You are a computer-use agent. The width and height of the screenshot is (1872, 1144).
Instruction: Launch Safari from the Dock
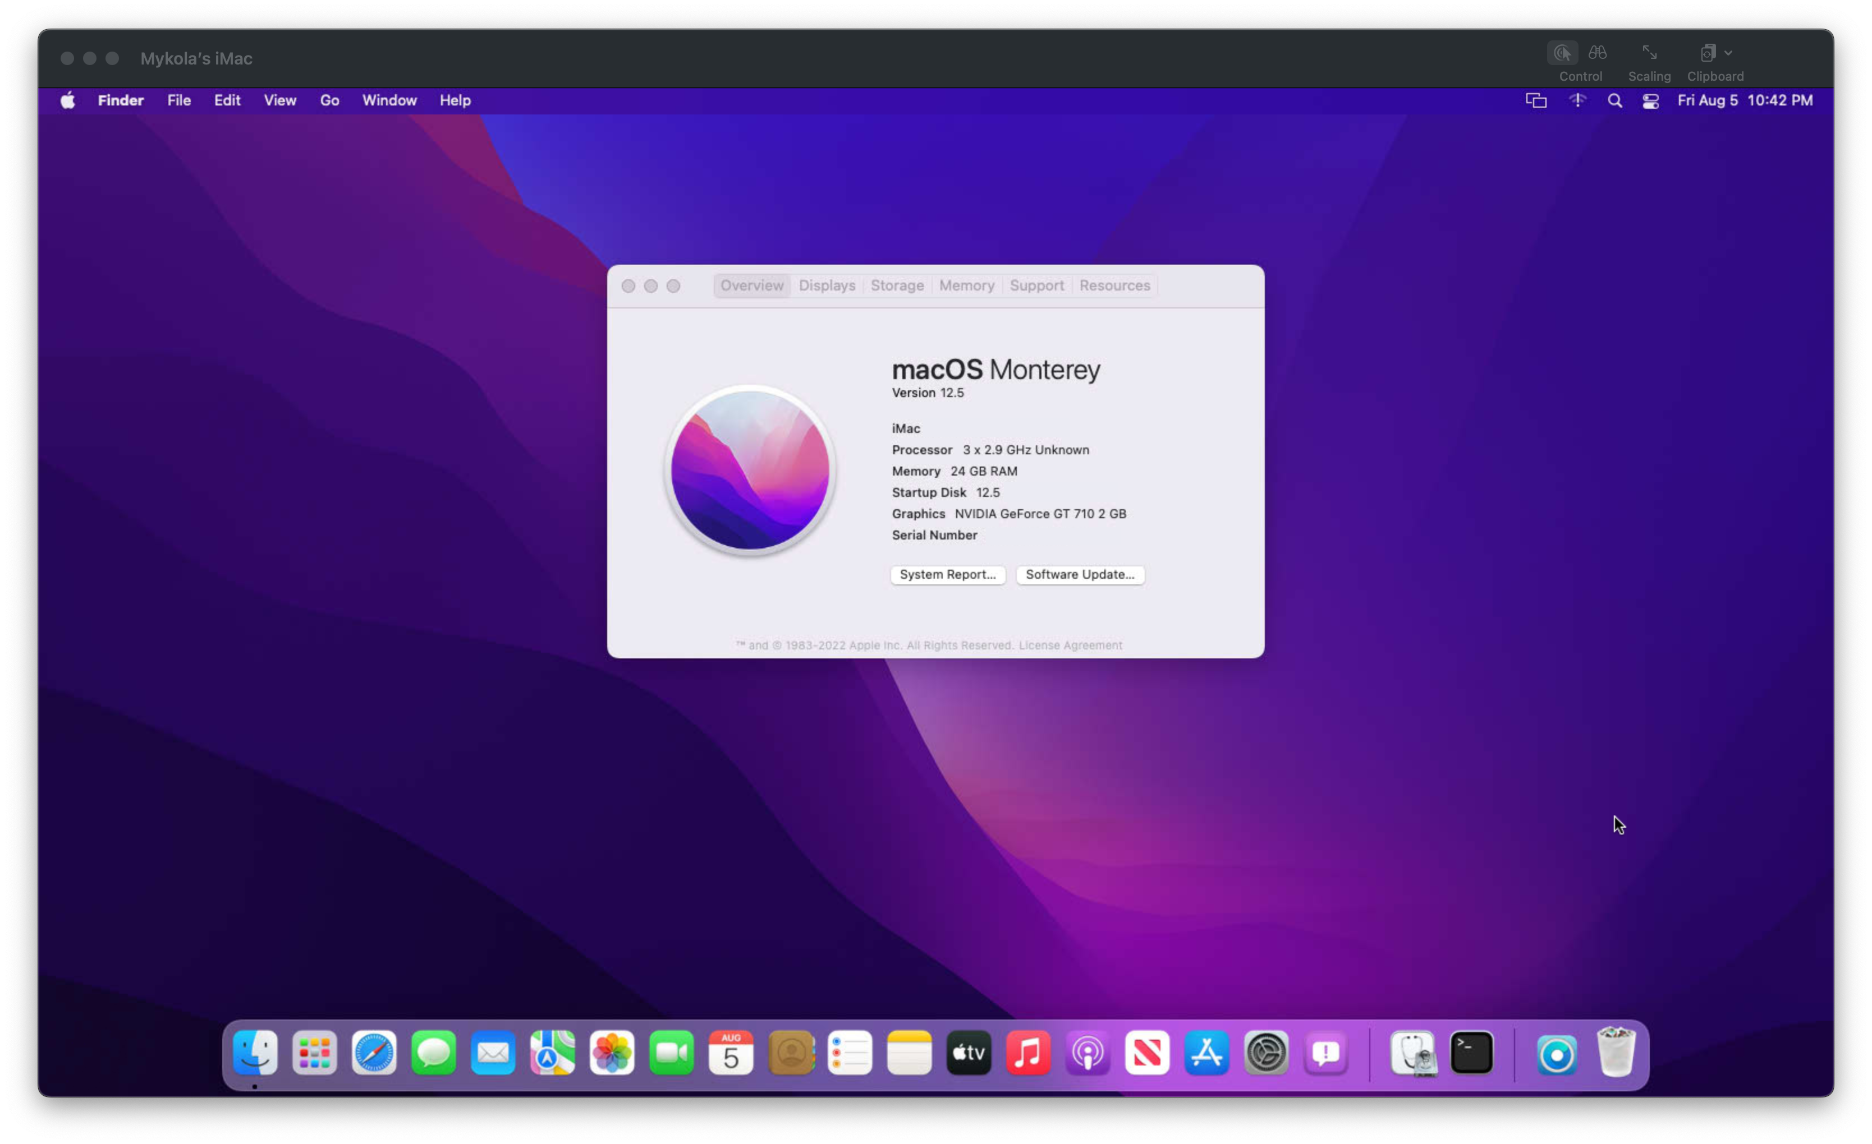coord(374,1053)
